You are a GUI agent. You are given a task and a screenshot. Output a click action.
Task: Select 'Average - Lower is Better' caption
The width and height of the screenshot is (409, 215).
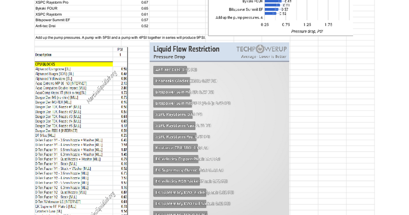[264, 57]
